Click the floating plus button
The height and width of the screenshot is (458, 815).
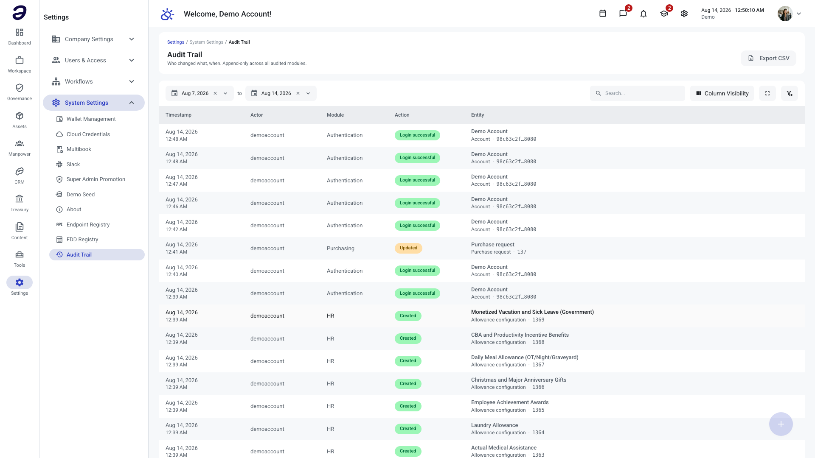pyautogui.click(x=781, y=424)
